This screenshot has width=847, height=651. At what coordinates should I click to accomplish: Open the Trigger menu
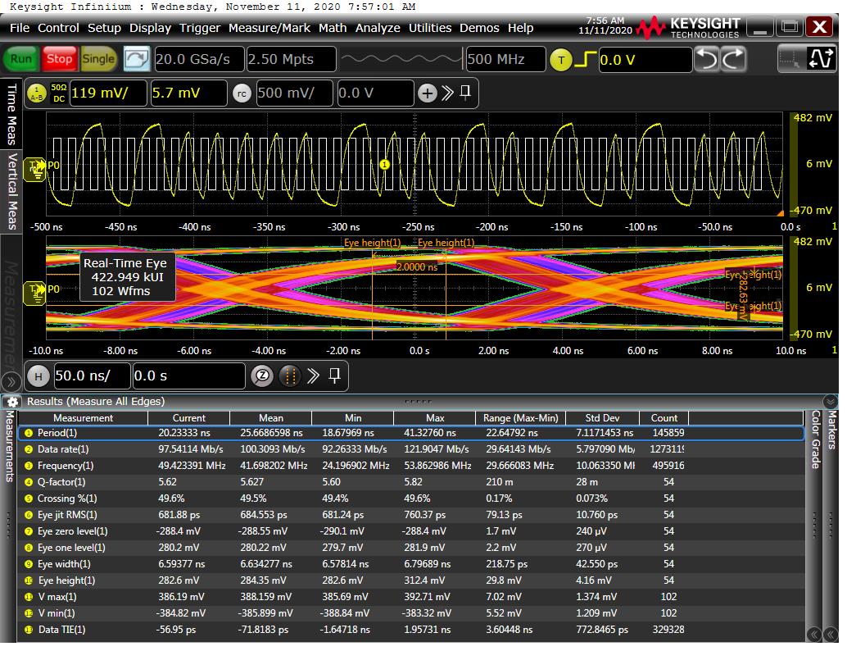pyautogui.click(x=200, y=28)
